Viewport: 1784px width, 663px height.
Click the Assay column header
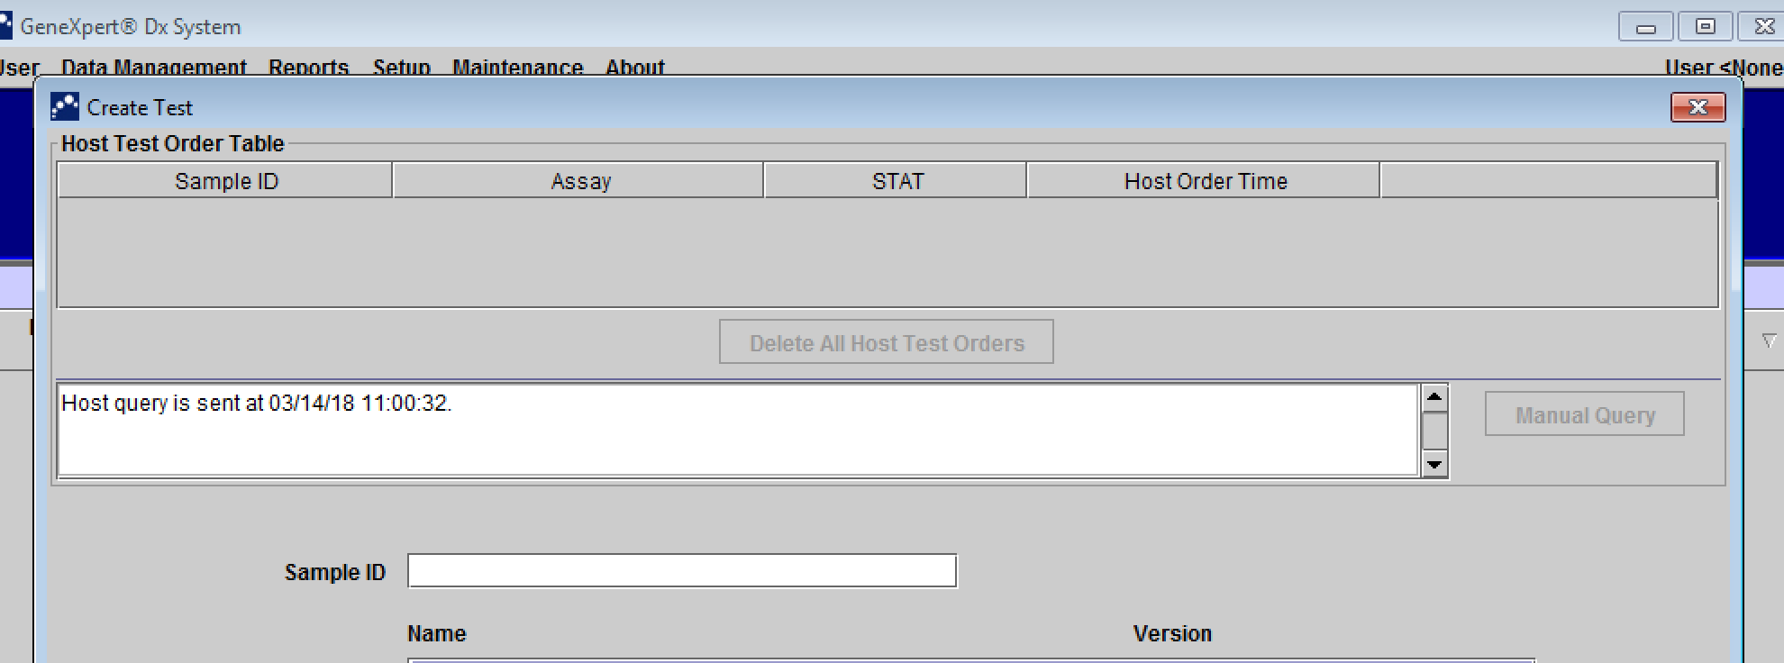pyautogui.click(x=579, y=181)
